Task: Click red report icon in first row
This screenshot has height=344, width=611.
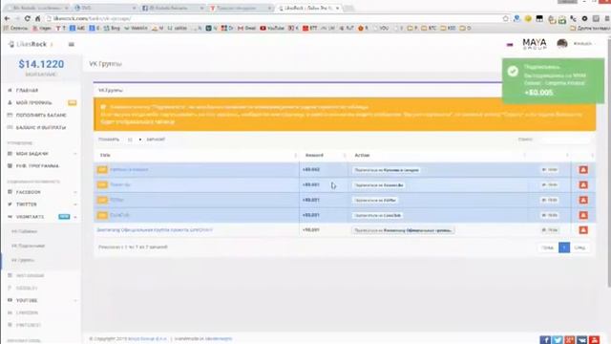Action: point(583,170)
